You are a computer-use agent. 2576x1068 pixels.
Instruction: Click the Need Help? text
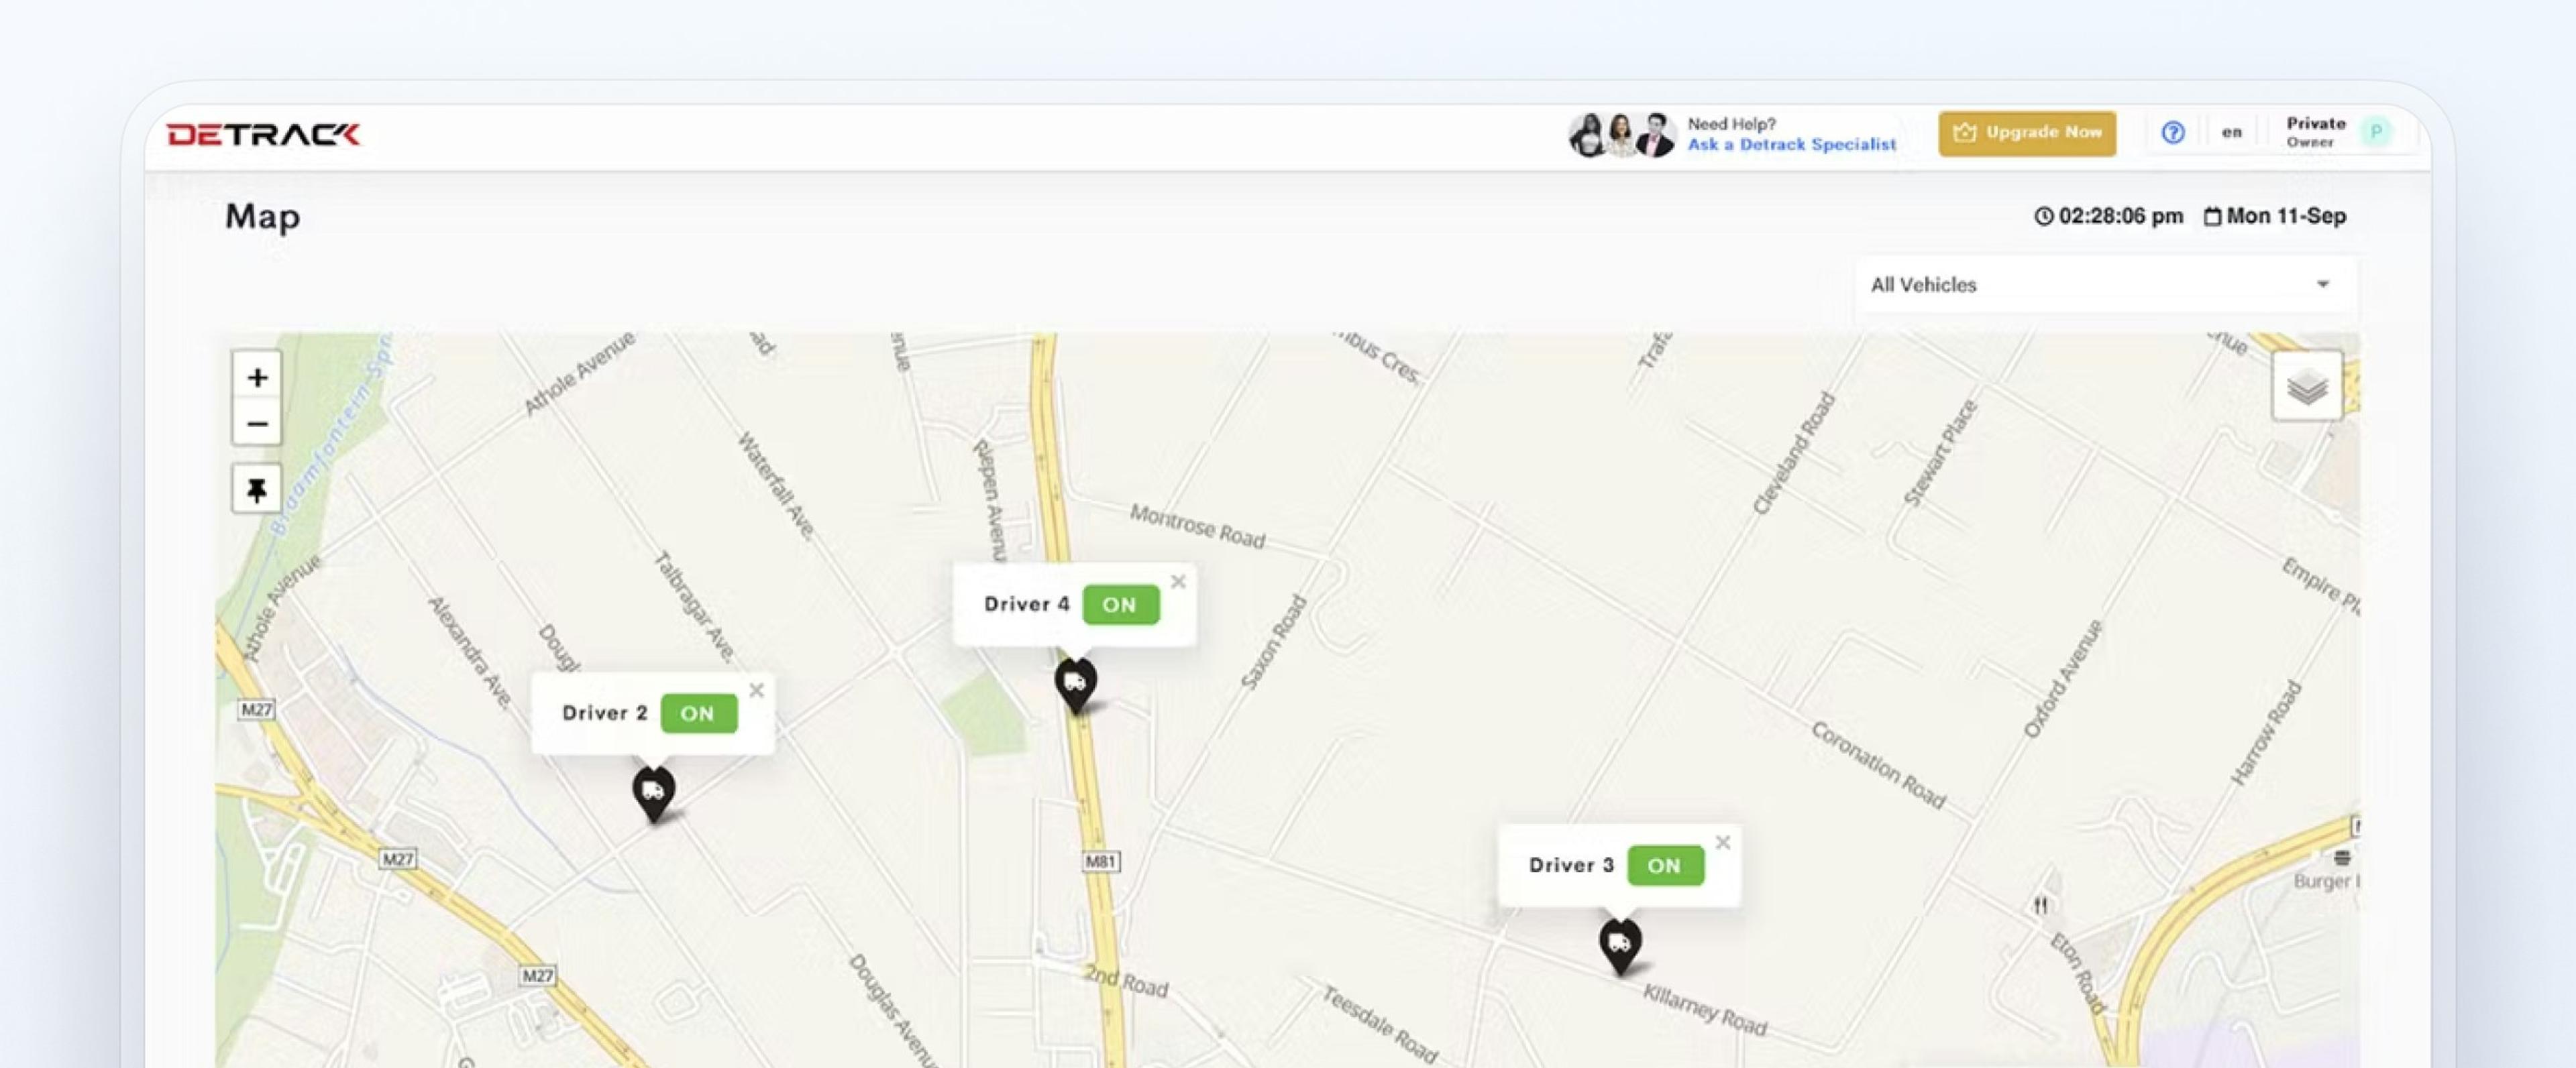click(x=1732, y=124)
